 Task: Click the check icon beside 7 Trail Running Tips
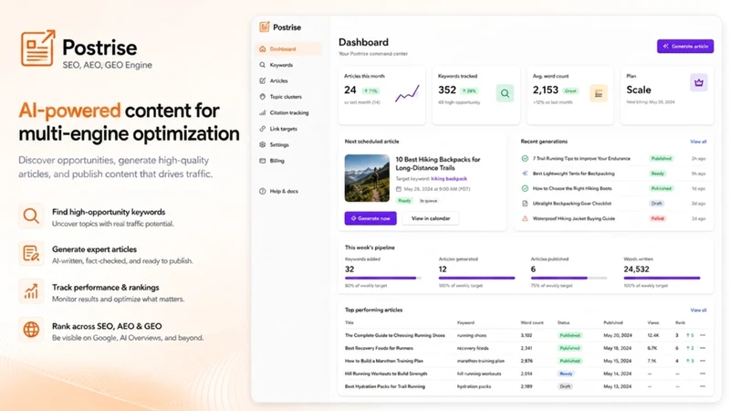pos(525,158)
